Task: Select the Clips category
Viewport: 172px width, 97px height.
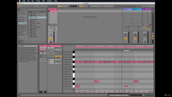Action: click(22, 33)
